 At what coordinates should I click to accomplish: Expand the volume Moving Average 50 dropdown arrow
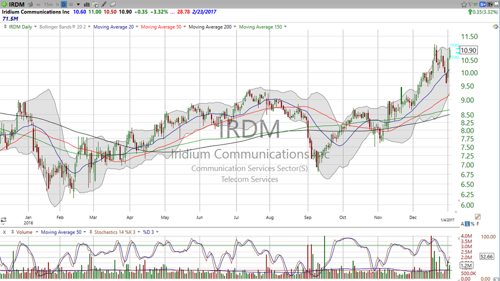point(84,232)
